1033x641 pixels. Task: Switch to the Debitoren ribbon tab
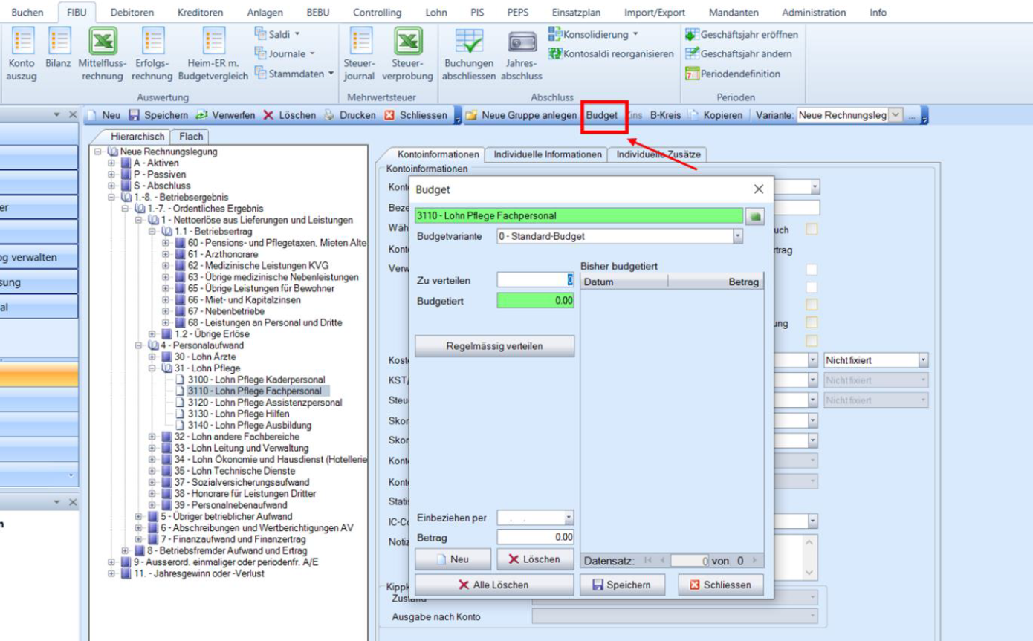tap(132, 13)
